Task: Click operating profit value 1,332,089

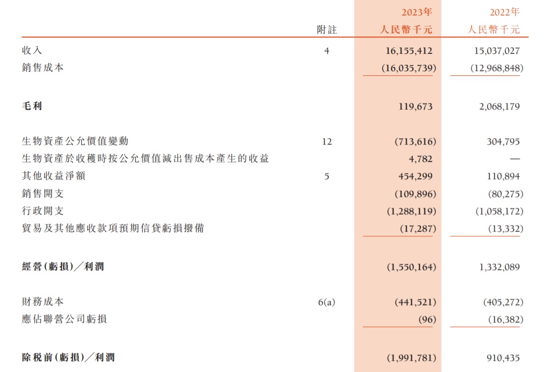Action: (x=499, y=267)
